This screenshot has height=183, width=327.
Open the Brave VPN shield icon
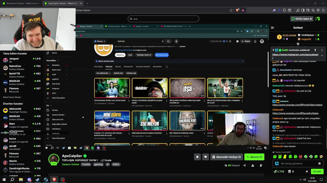(318, 10)
